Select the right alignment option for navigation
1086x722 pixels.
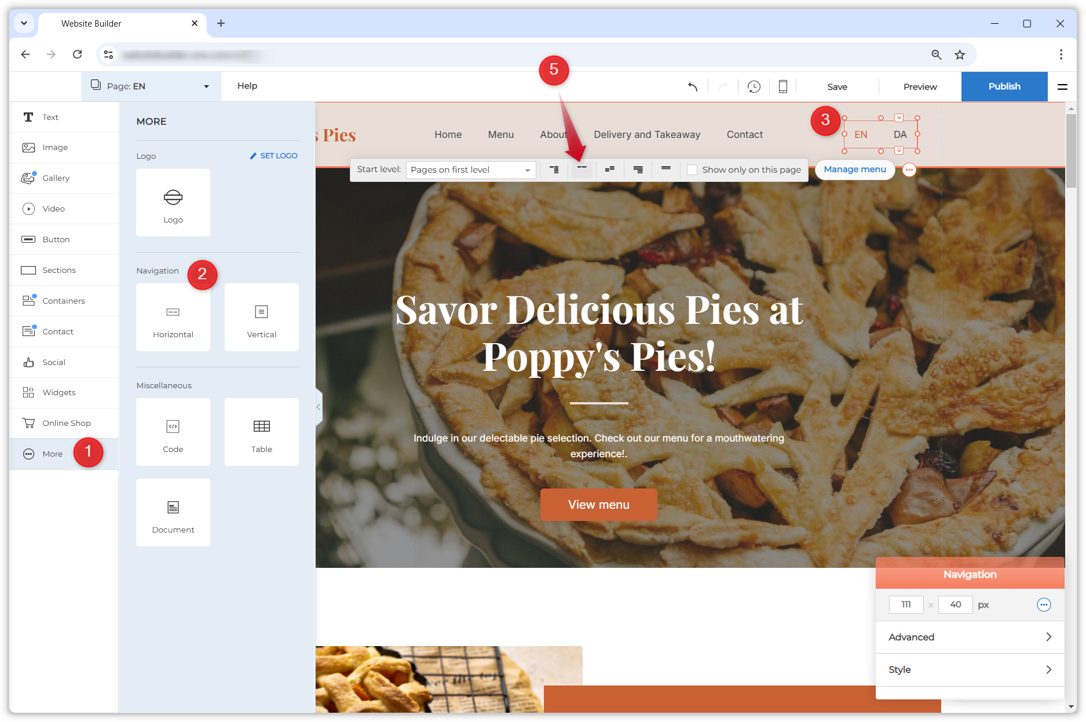638,169
